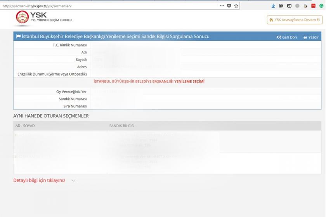The width and height of the screenshot is (326, 217).
Task: Click the Sorgulama Sonucu panel title
Action: point(116,36)
